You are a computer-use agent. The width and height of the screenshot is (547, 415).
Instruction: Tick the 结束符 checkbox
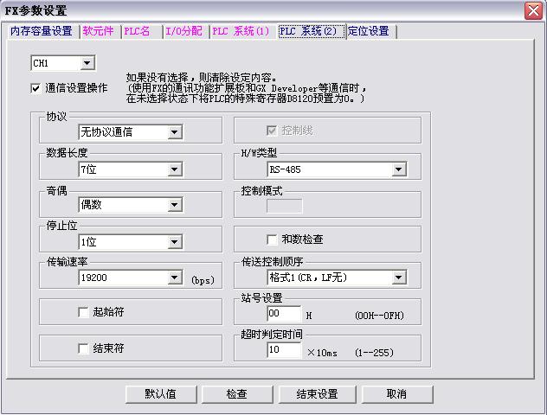(x=83, y=348)
